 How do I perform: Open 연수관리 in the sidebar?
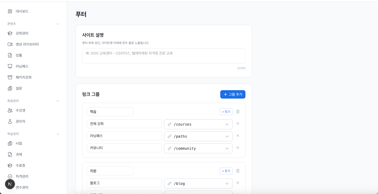[33, 187]
